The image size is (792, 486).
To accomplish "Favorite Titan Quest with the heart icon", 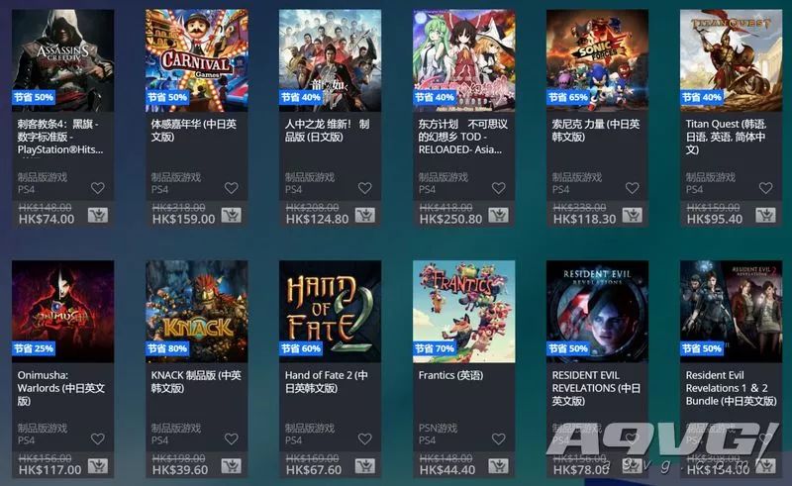I will (x=765, y=188).
